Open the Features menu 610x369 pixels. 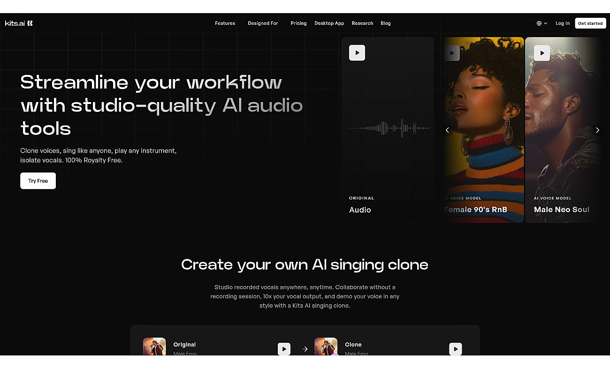[x=225, y=23]
